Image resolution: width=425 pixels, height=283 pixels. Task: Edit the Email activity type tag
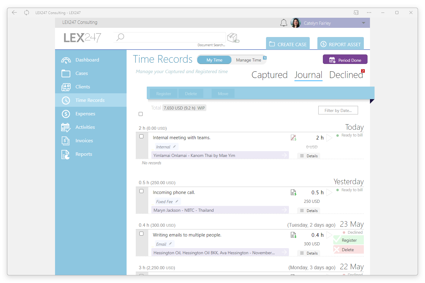tap(164, 244)
